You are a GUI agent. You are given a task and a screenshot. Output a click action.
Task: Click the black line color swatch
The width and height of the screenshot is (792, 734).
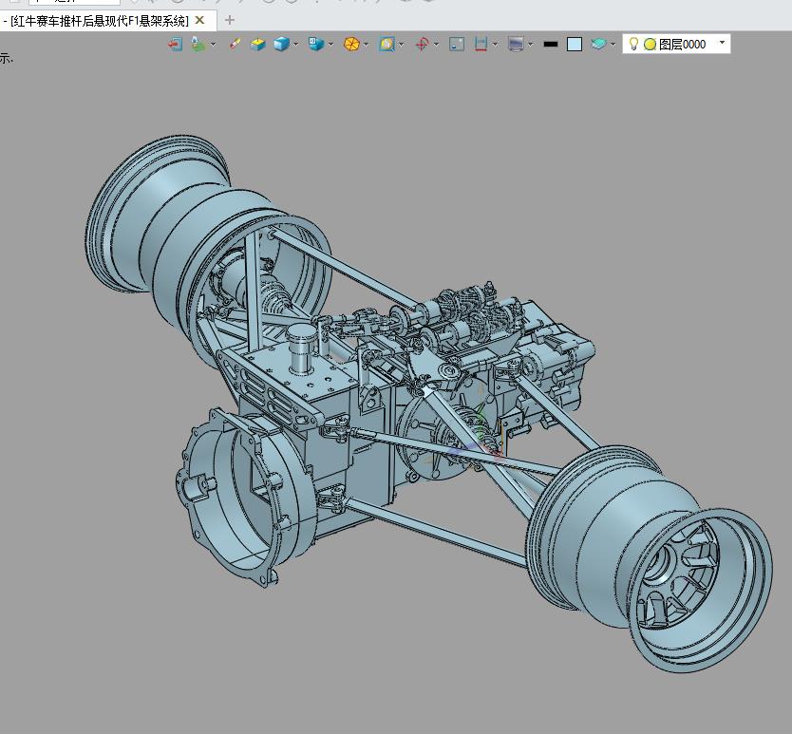(551, 45)
